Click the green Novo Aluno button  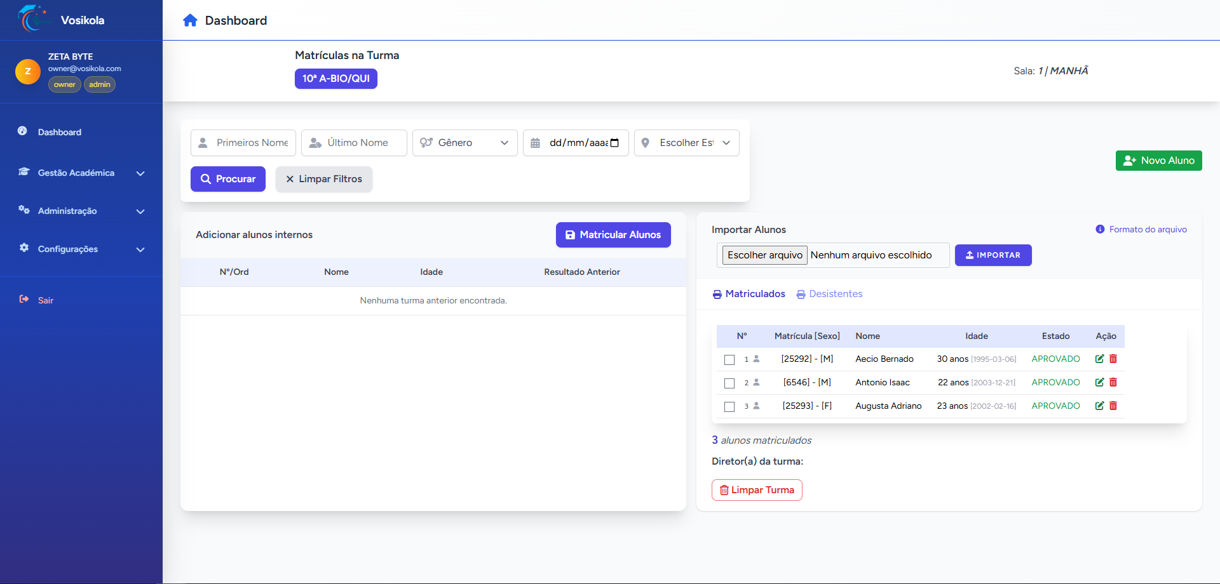click(x=1158, y=161)
